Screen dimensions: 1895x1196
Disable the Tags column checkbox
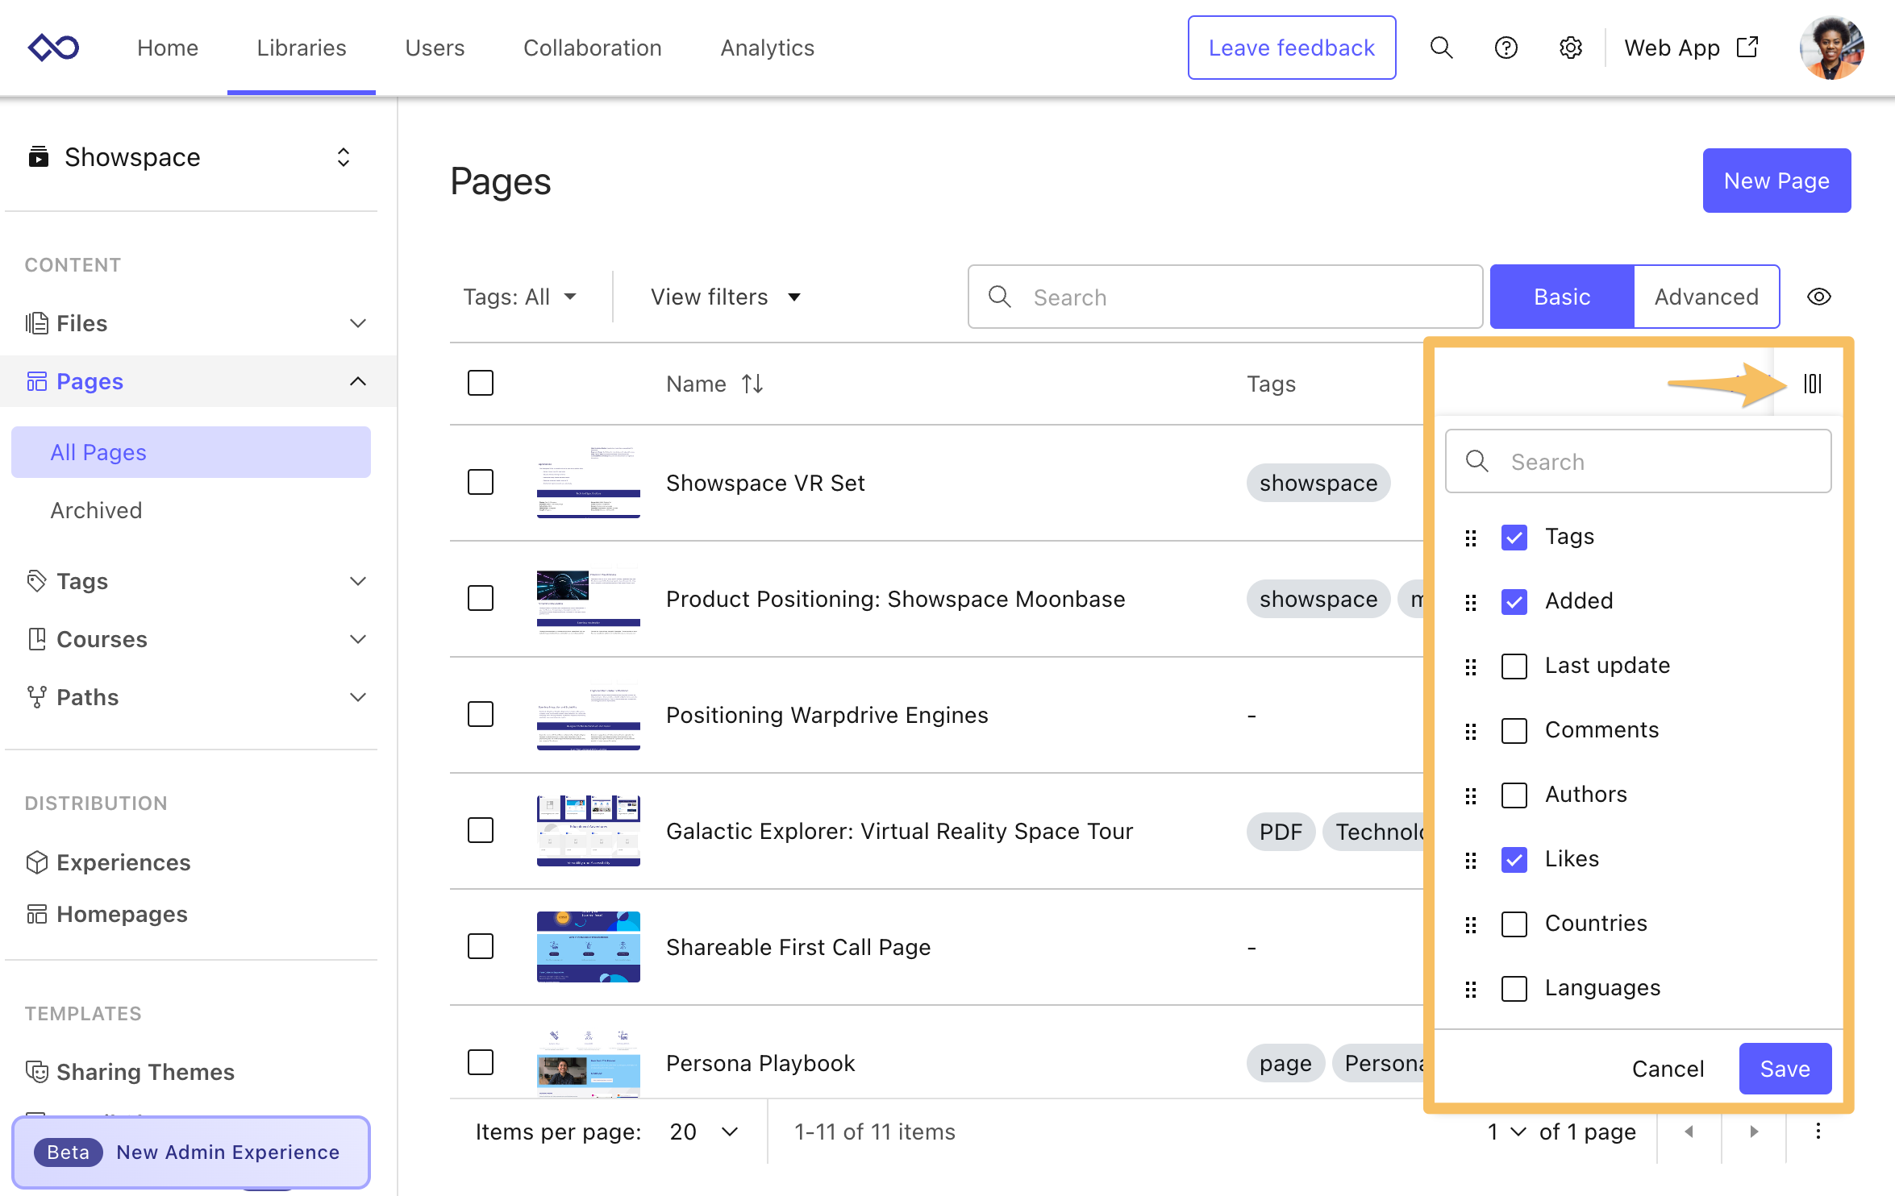tap(1514, 537)
